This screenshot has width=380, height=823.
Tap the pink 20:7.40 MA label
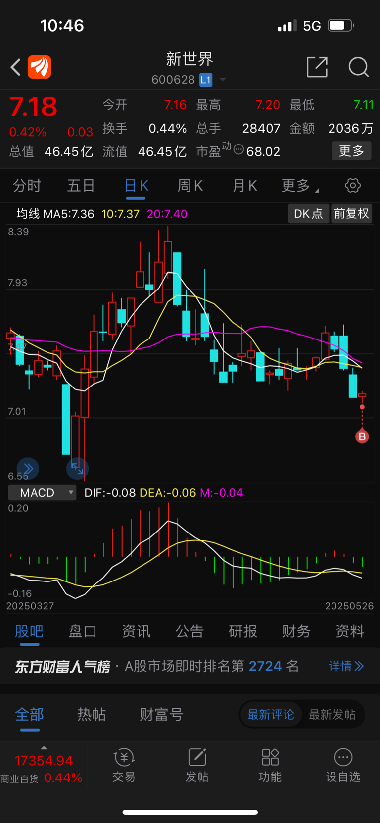click(x=167, y=214)
